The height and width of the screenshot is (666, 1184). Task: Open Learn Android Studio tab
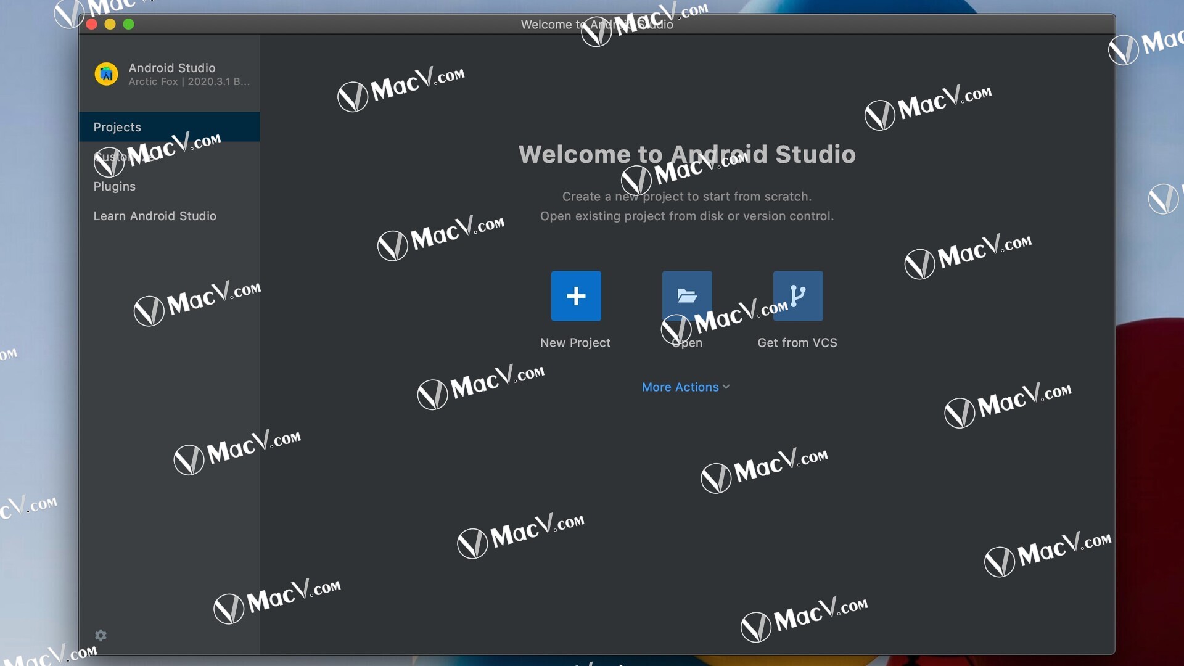pyautogui.click(x=169, y=216)
